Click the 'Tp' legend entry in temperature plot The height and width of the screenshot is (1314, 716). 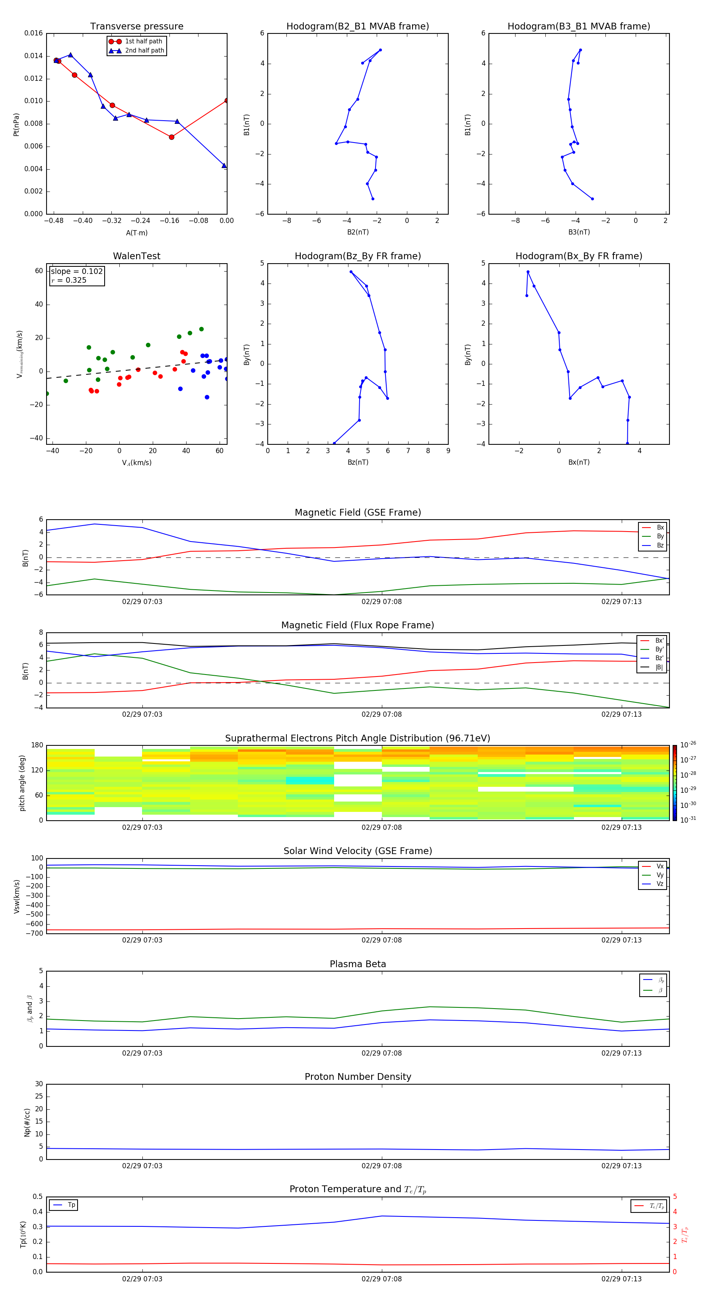point(63,1205)
